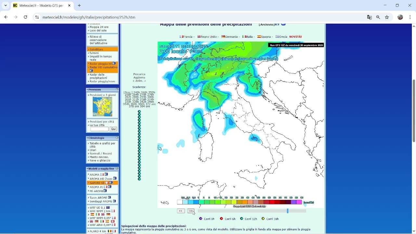Reload the Meteociel page
The image size is (416, 234).
(x=25, y=17)
